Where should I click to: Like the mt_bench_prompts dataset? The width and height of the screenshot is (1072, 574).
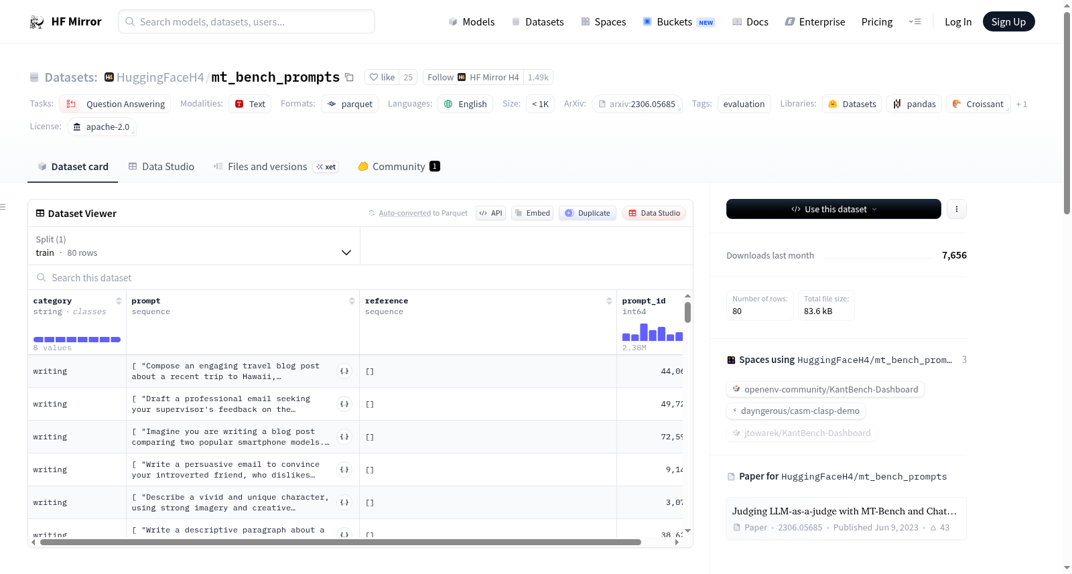click(382, 77)
